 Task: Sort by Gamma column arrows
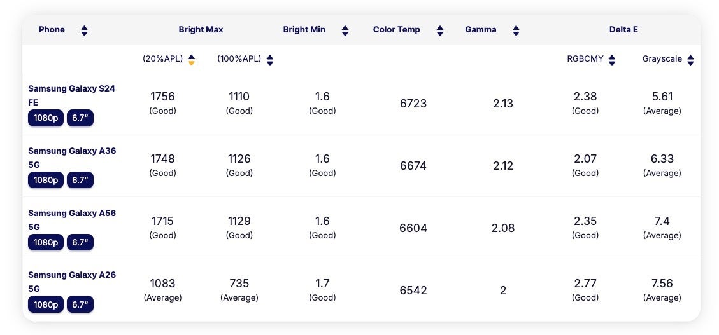pos(516,31)
